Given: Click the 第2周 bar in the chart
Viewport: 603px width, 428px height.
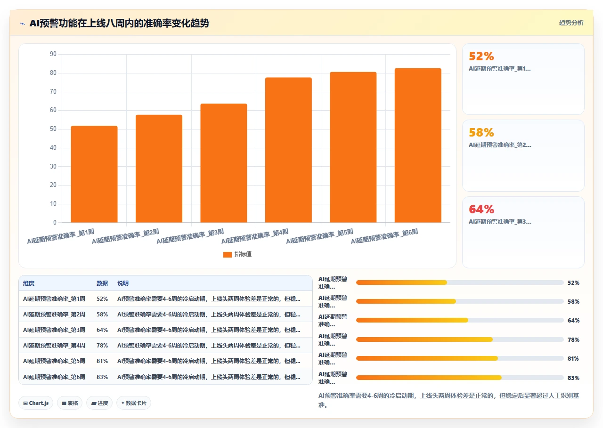Looking at the screenshot, I should point(159,169).
